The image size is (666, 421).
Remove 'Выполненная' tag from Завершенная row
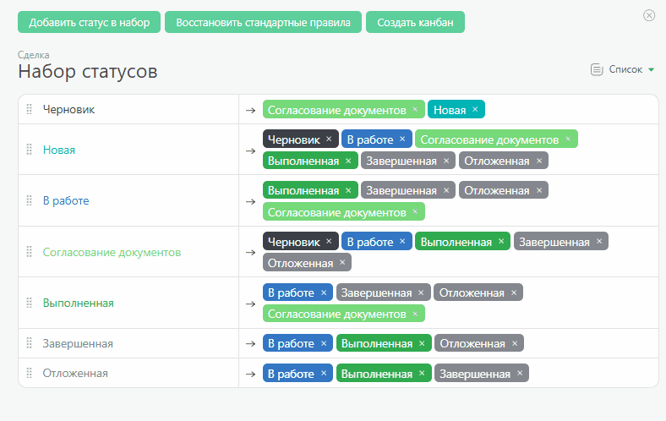422,343
